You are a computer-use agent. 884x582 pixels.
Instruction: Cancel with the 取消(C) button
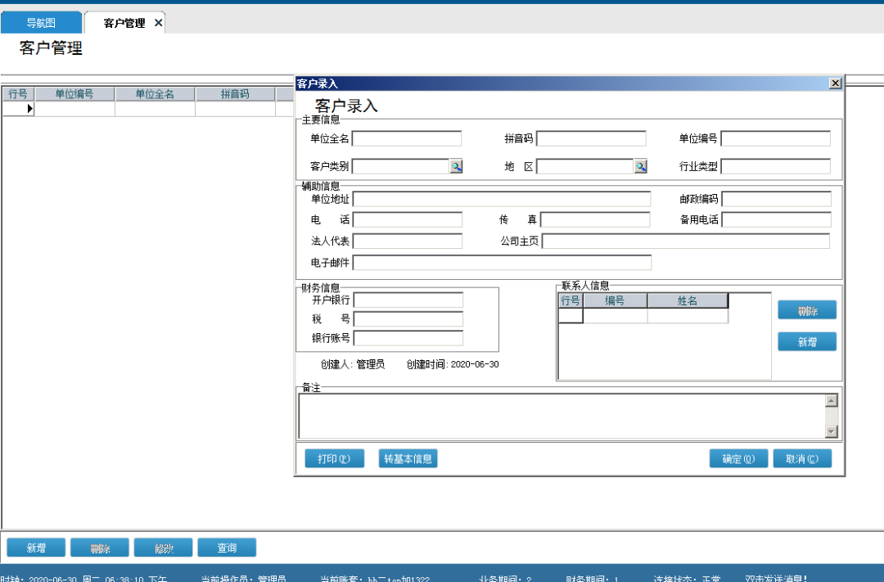click(x=802, y=458)
